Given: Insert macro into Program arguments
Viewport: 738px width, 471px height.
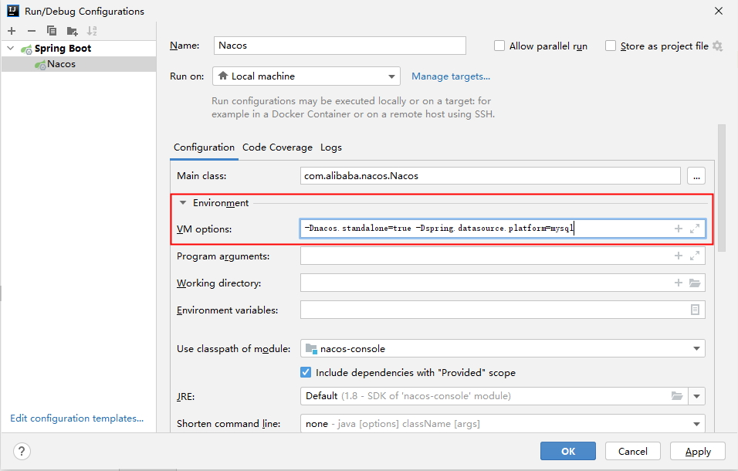Looking at the screenshot, I should pos(679,256).
